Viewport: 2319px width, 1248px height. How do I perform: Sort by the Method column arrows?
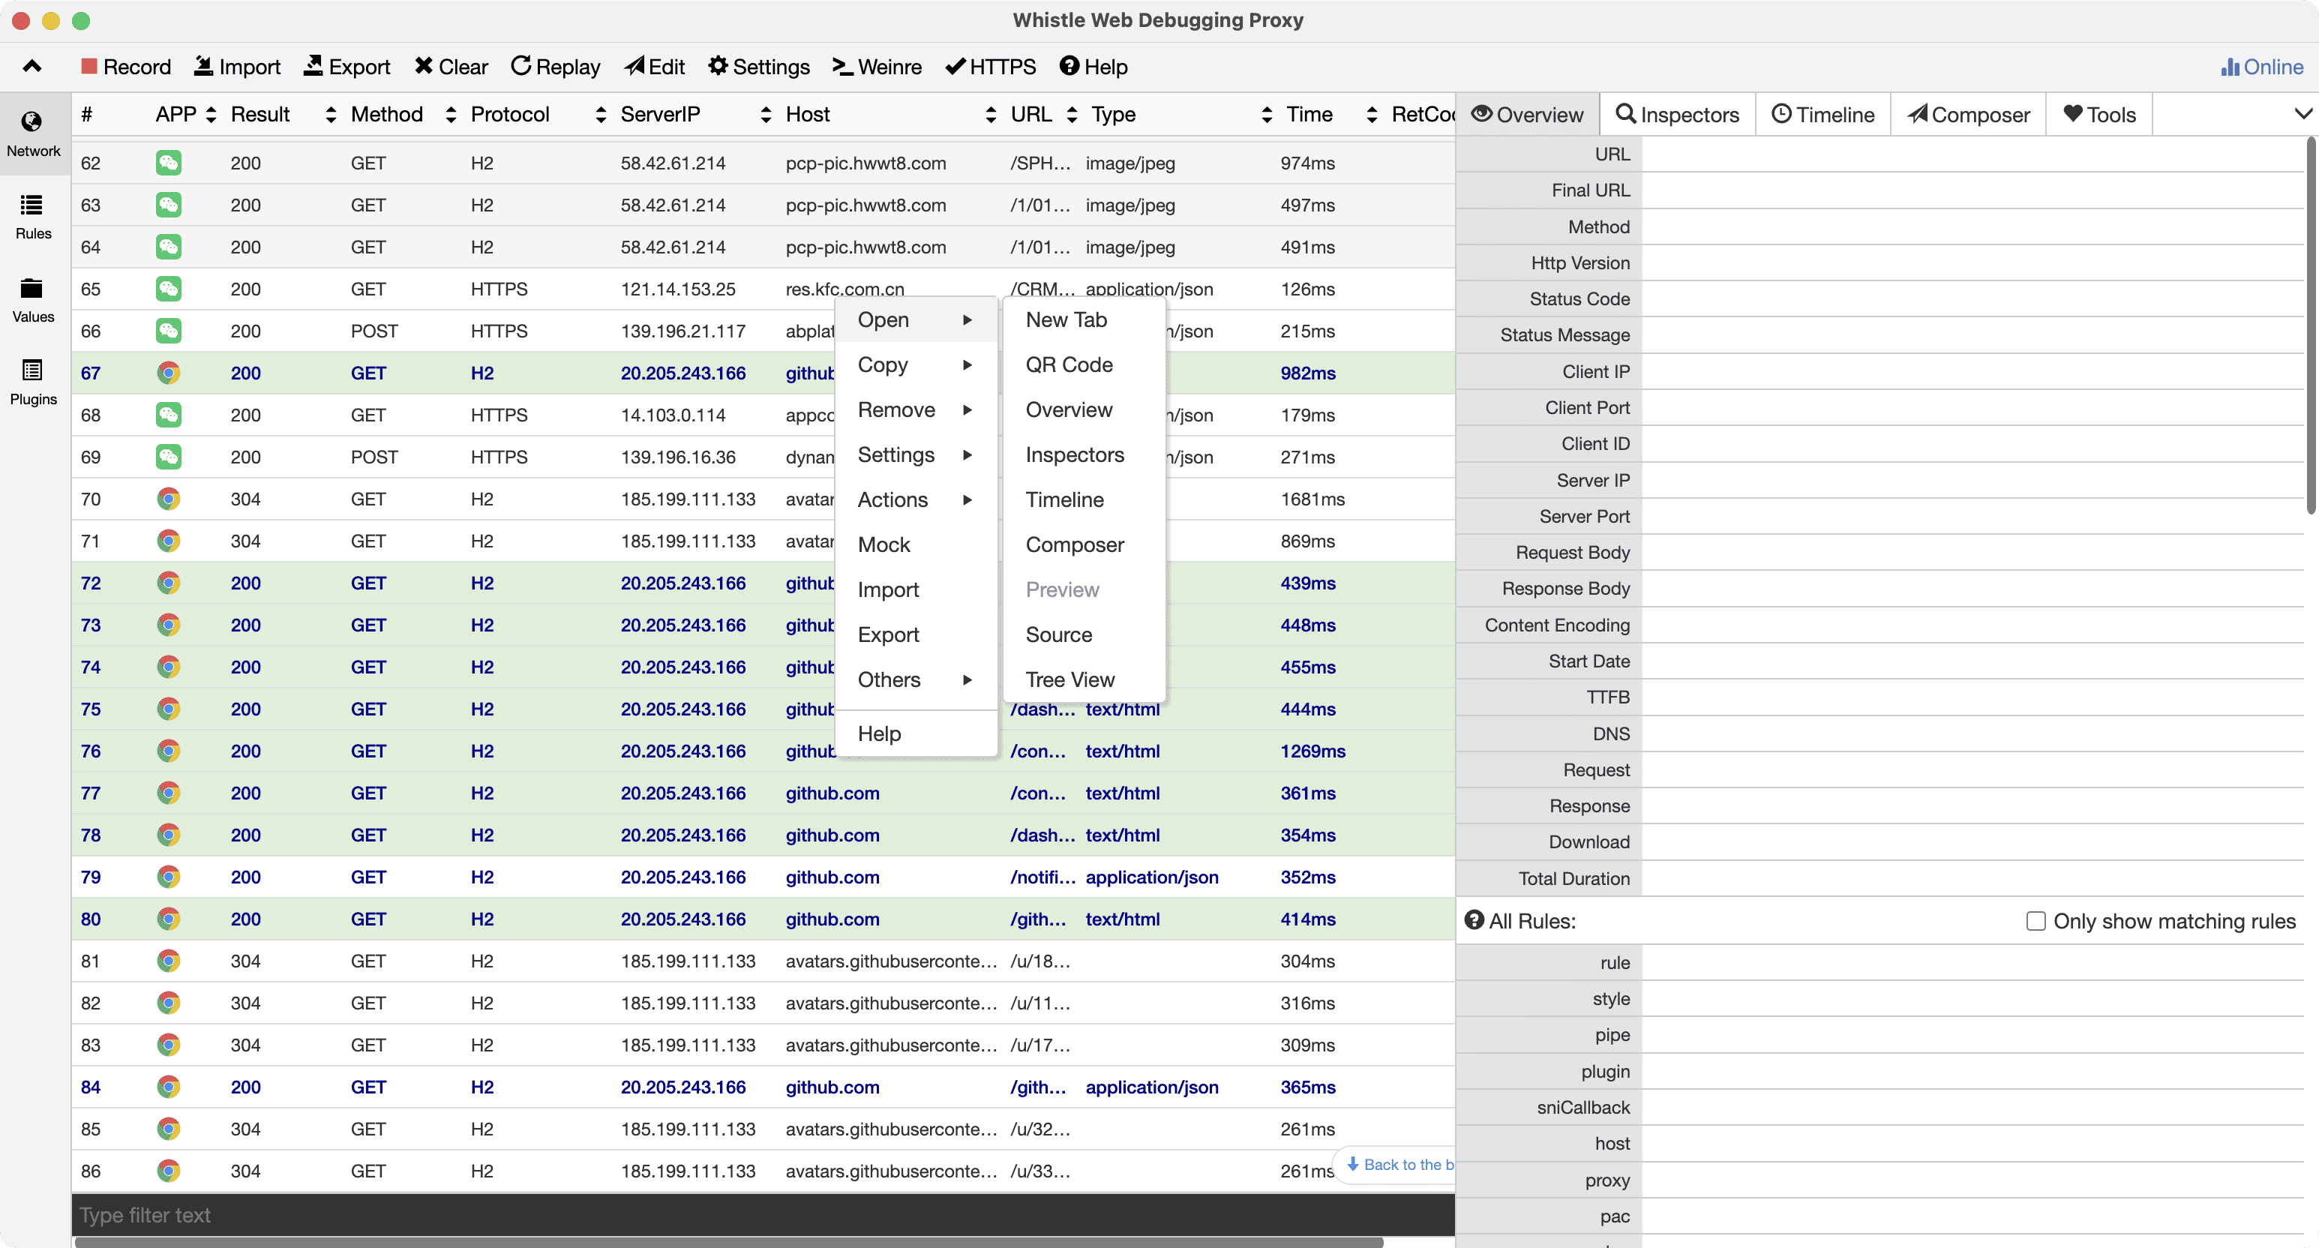(450, 114)
